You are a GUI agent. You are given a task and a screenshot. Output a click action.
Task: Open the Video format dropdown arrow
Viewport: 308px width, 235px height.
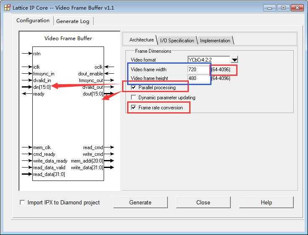(x=234, y=59)
